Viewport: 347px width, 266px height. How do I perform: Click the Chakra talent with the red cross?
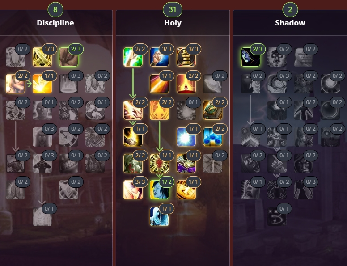coord(159,163)
